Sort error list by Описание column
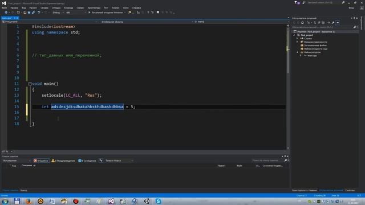This screenshot has height=205, width=365. point(27,166)
